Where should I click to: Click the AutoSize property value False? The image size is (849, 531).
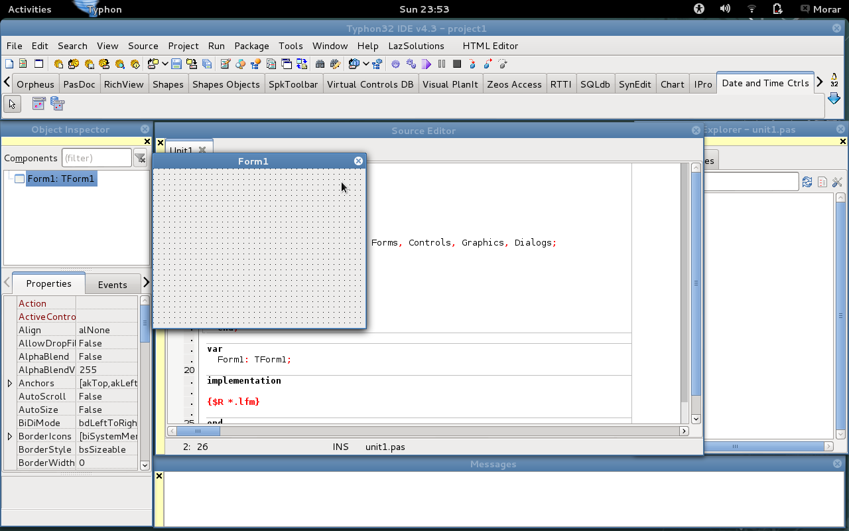click(x=90, y=410)
